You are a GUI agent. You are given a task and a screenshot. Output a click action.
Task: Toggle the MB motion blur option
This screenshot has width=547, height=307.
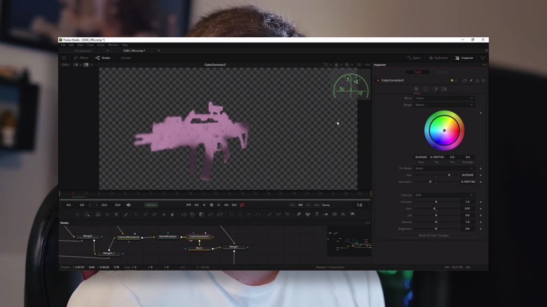tap(300, 205)
